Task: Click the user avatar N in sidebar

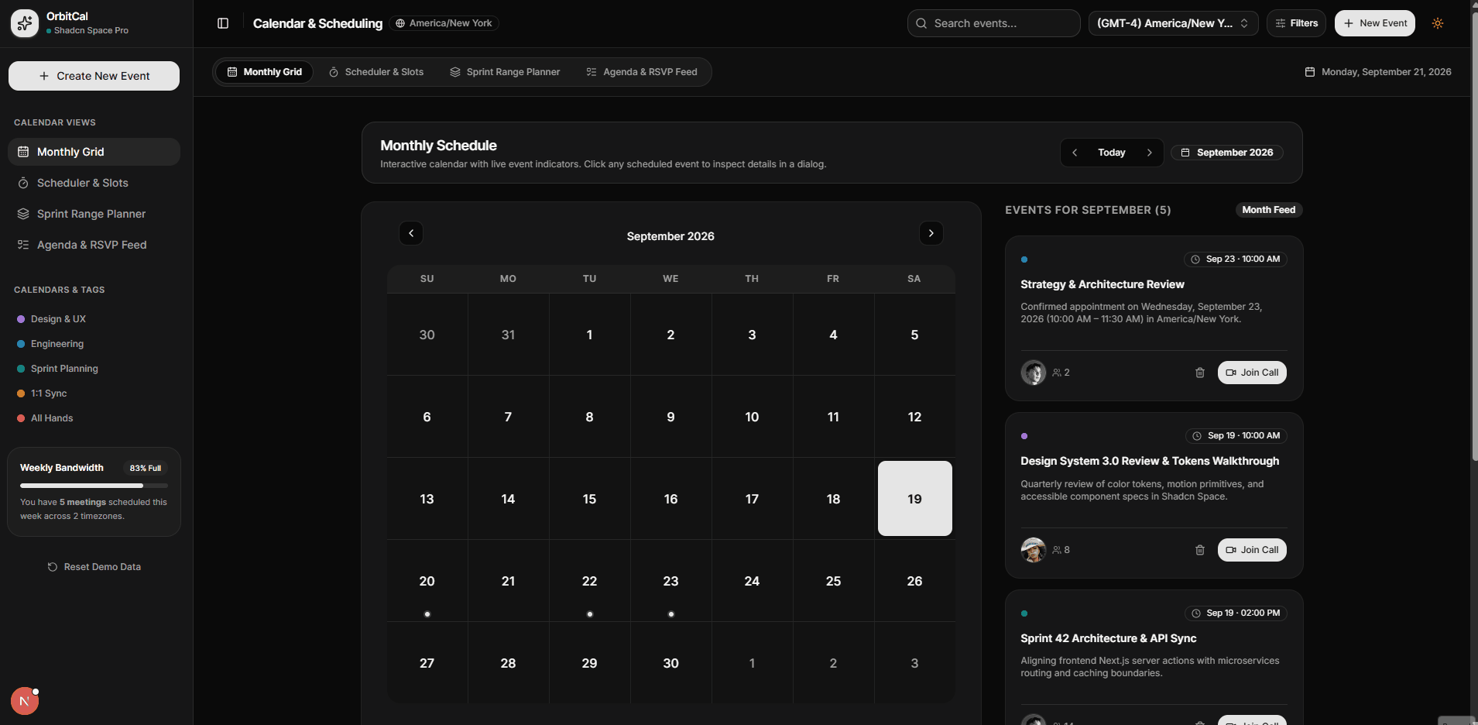Action: click(x=25, y=701)
